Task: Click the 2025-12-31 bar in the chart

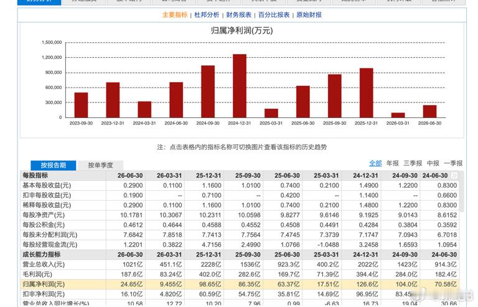Action: 367,93
